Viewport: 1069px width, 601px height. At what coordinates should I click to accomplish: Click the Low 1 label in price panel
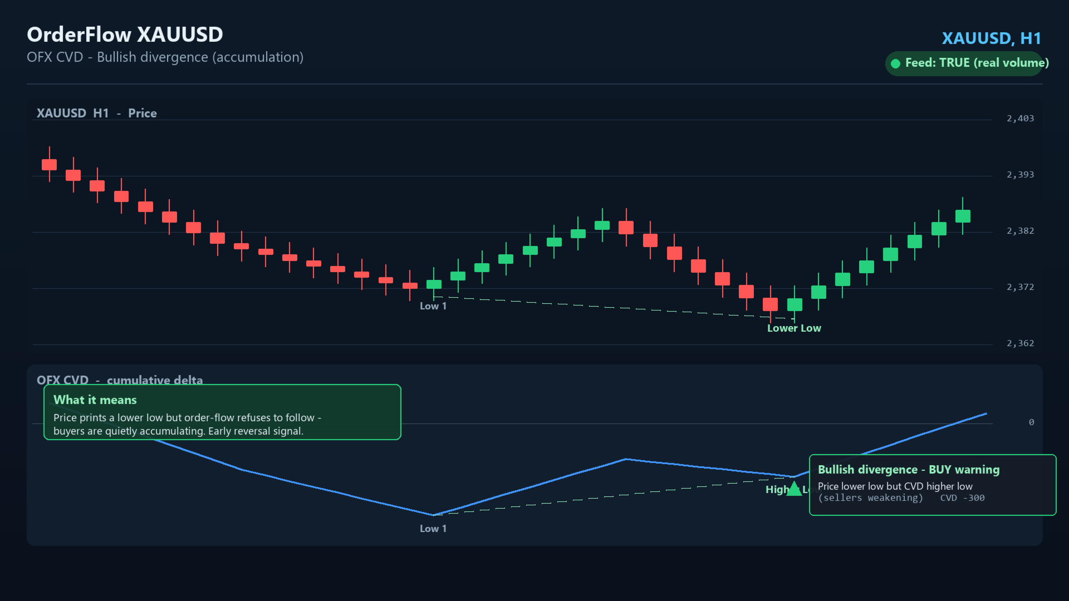[x=433, y=306]
